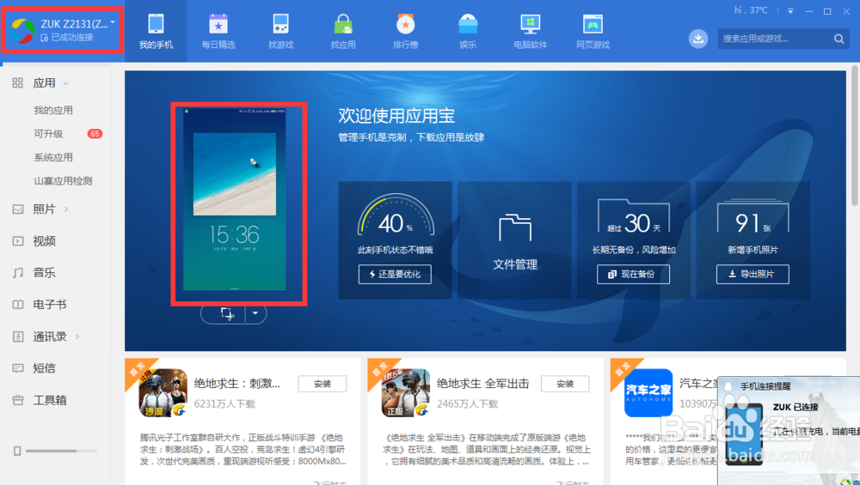Click the weather hi, 37℃ indicator
Viewport: 860px width, 485px height.
[751, 10]
